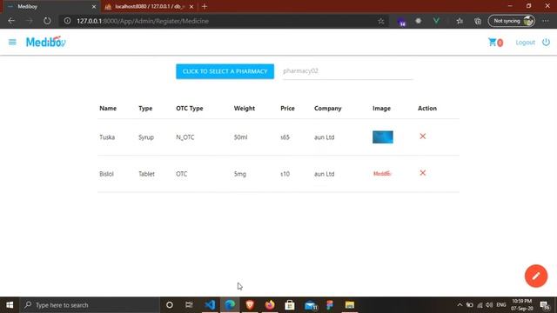
Task: Delete the Bislol medicine row
Action: tap(423, 173)
